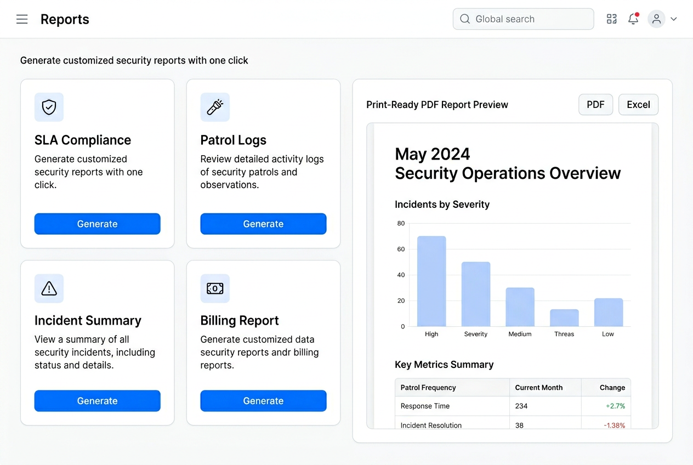
Task: Click the Billing Report banknote icon
Action: pyautogui.click(x=215, y=288)
